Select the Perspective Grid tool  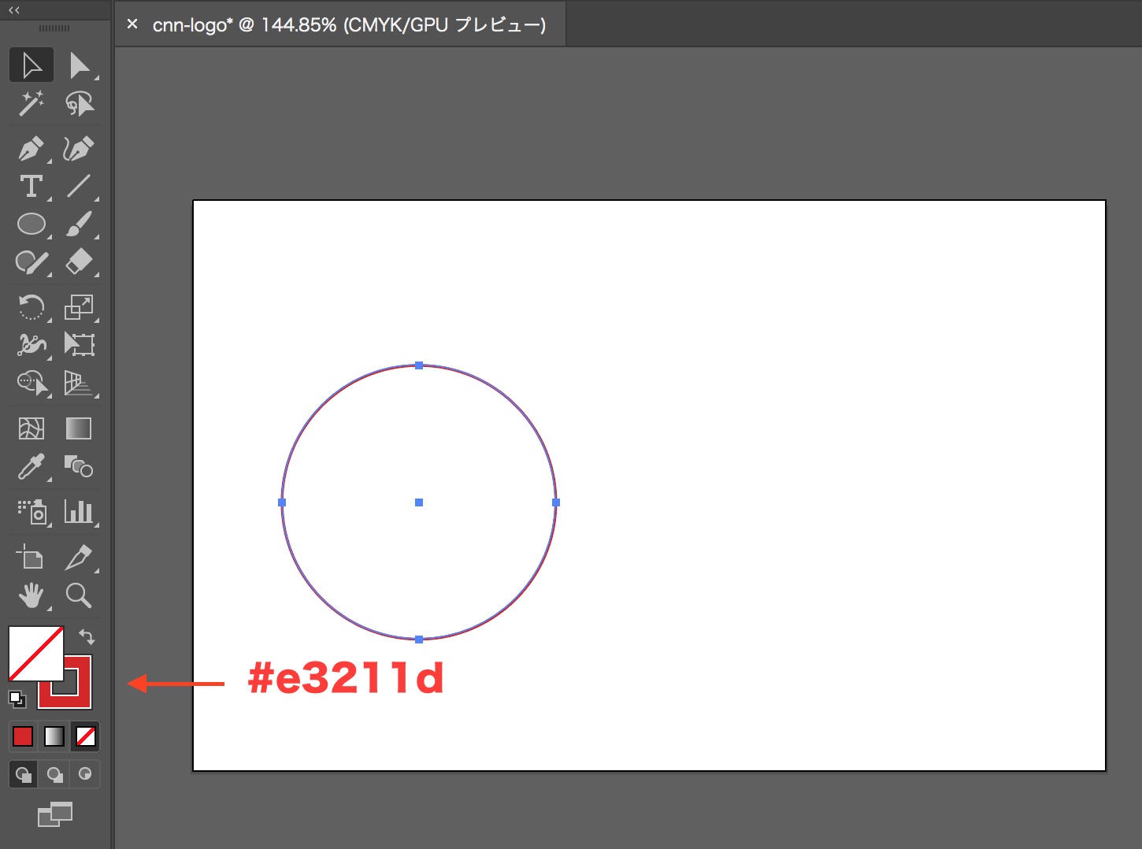(x=79, y=383)
